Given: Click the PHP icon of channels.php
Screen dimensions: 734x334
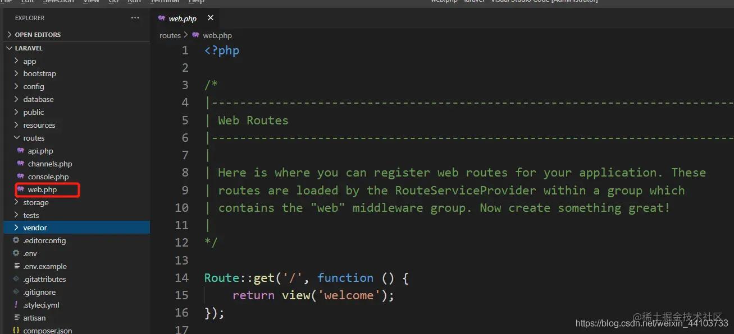Looking at the screenshot, I should (x=21, y=164).
